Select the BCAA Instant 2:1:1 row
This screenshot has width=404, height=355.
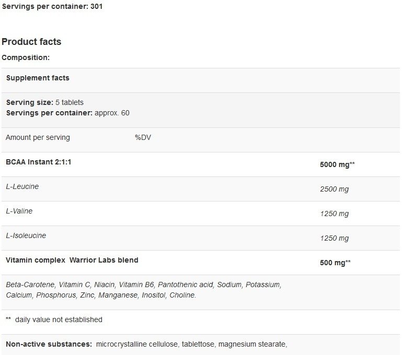click(x=201, y=164)
